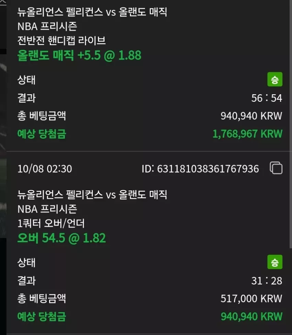Screen dimensions: 292x335
Task: Click NBA 프리시즌 league label under the bet ID
Action: tap(47, 209)
